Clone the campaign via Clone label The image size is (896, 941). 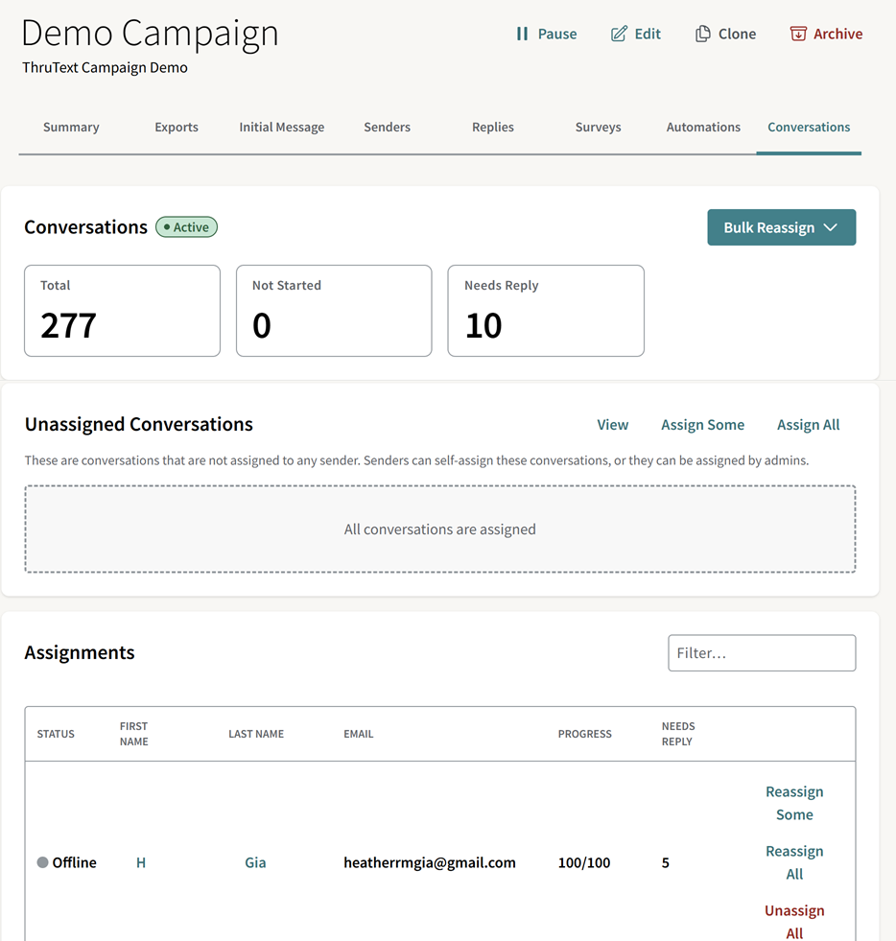(737, 34)
